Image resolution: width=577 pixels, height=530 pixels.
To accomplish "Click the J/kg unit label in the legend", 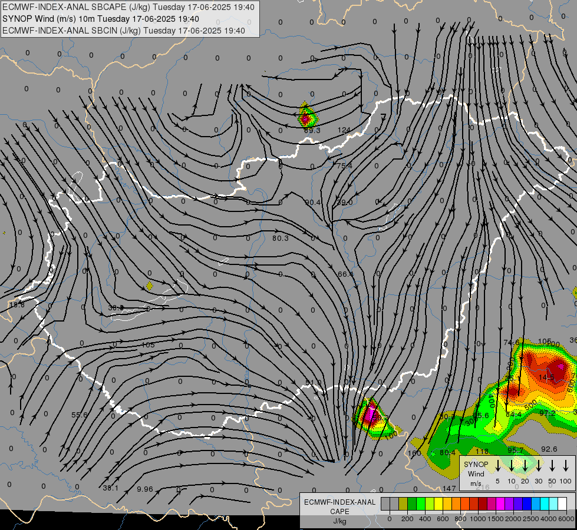I will click(339, 521).
